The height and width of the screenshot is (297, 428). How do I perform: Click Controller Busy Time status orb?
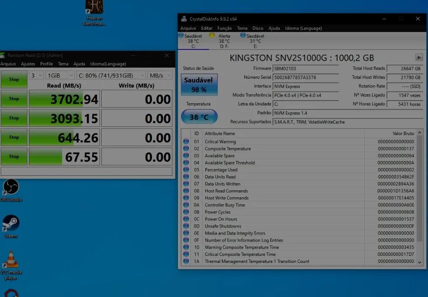click(x=186, y=205)
